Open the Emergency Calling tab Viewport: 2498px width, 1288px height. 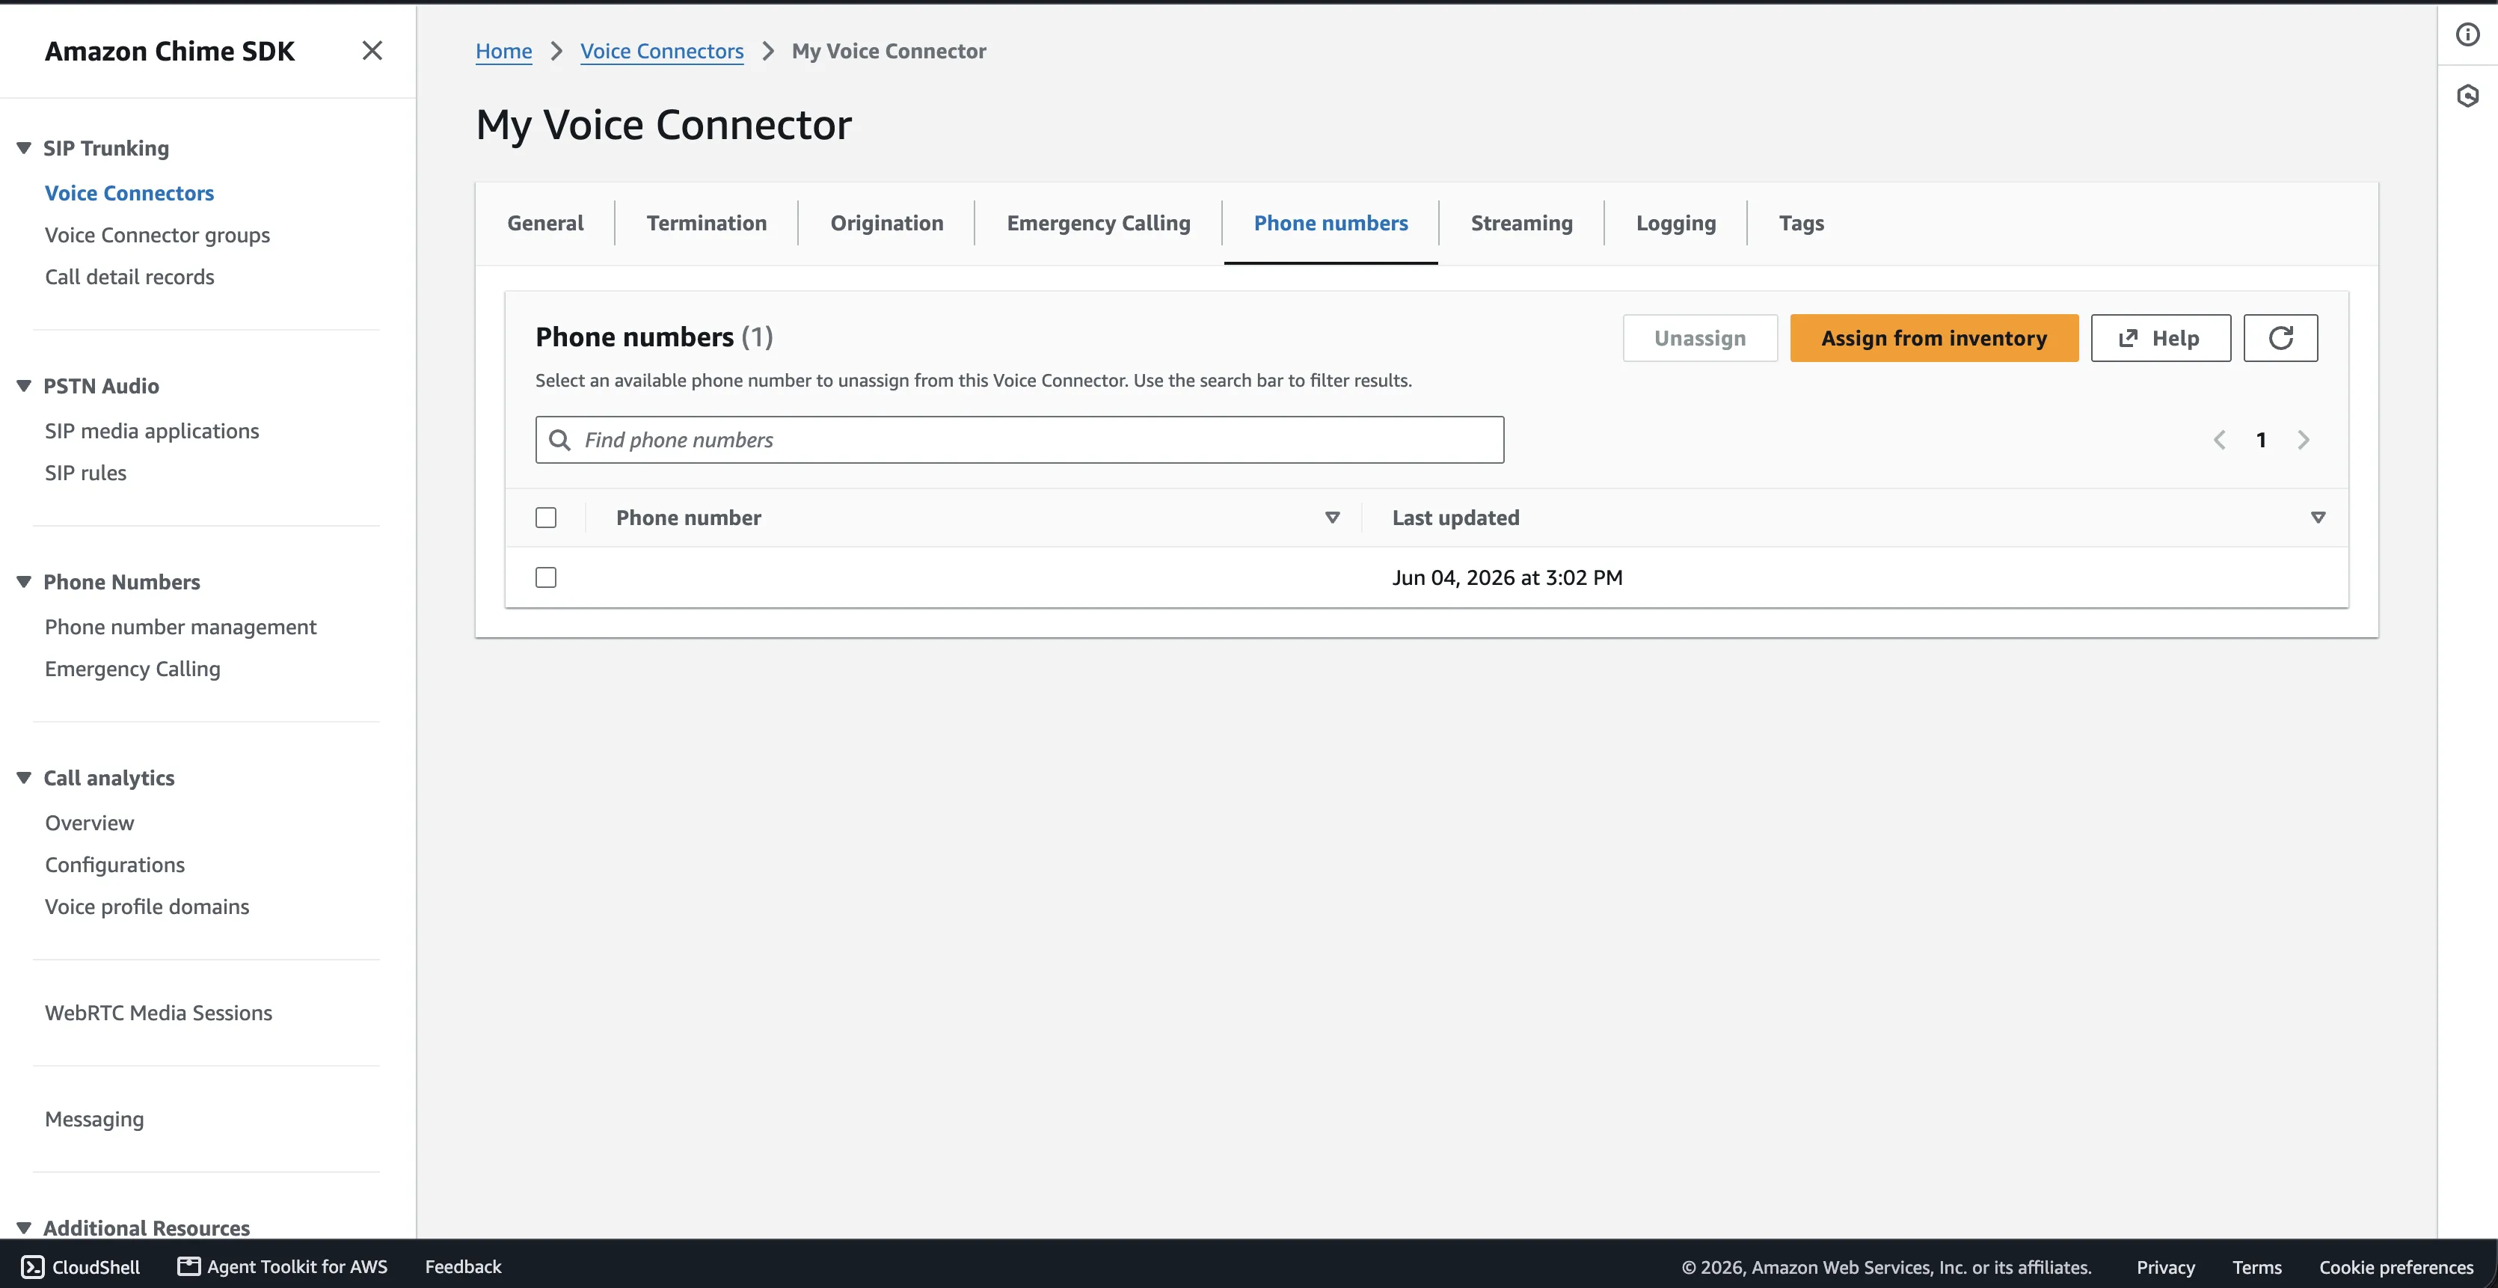click(x=1098, y=223)
